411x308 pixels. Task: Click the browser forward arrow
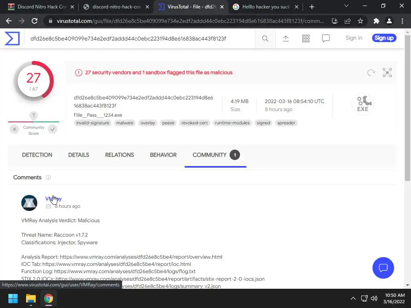click(x=22, y=21)
